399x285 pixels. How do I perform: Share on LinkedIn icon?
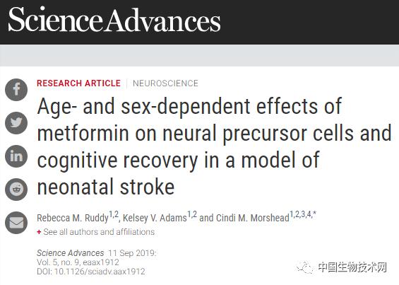click(x=16, y=156)
